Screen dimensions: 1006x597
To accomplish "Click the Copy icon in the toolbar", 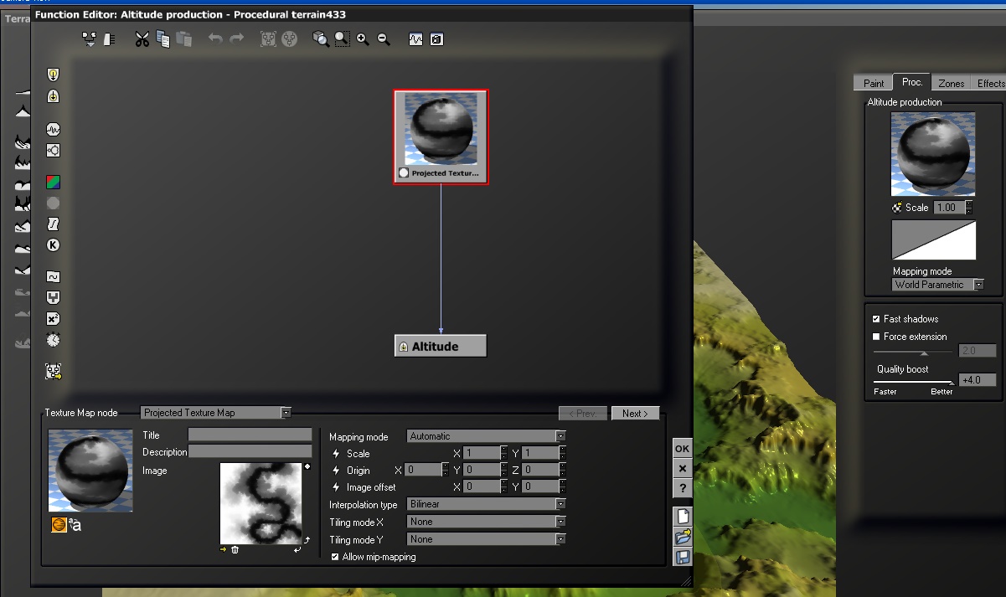I will click(163, 39).
